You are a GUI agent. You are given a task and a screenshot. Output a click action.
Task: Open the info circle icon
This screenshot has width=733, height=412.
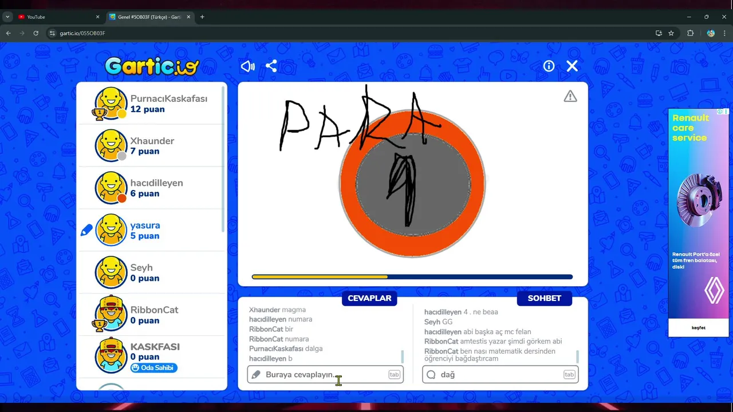tap(549, 66)
